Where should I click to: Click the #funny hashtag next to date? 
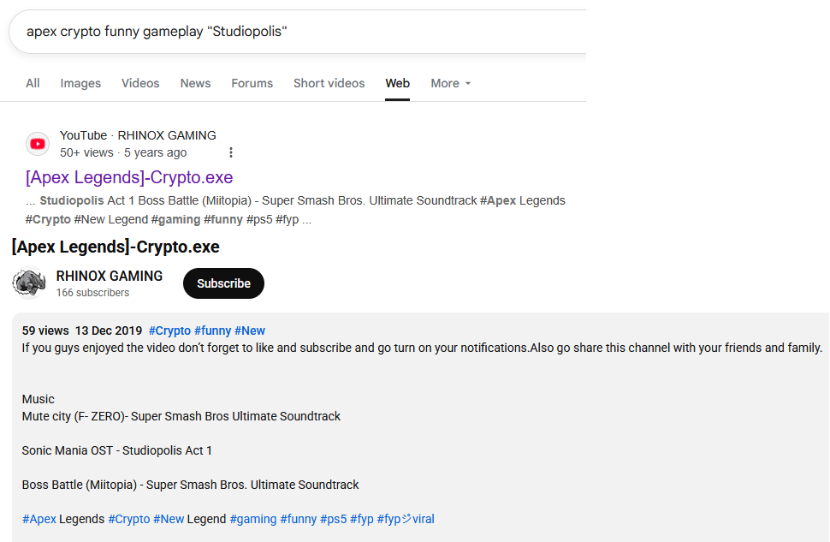(212, 331)
